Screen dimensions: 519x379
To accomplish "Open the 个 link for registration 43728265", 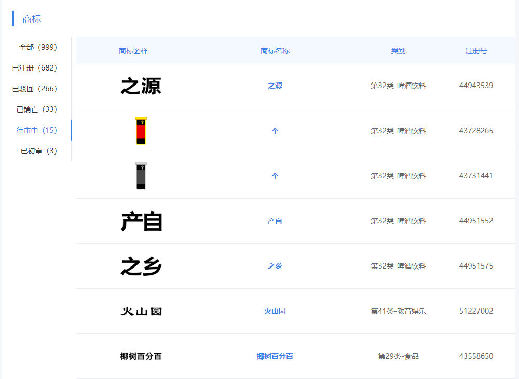I will click(x=275, y=131).
